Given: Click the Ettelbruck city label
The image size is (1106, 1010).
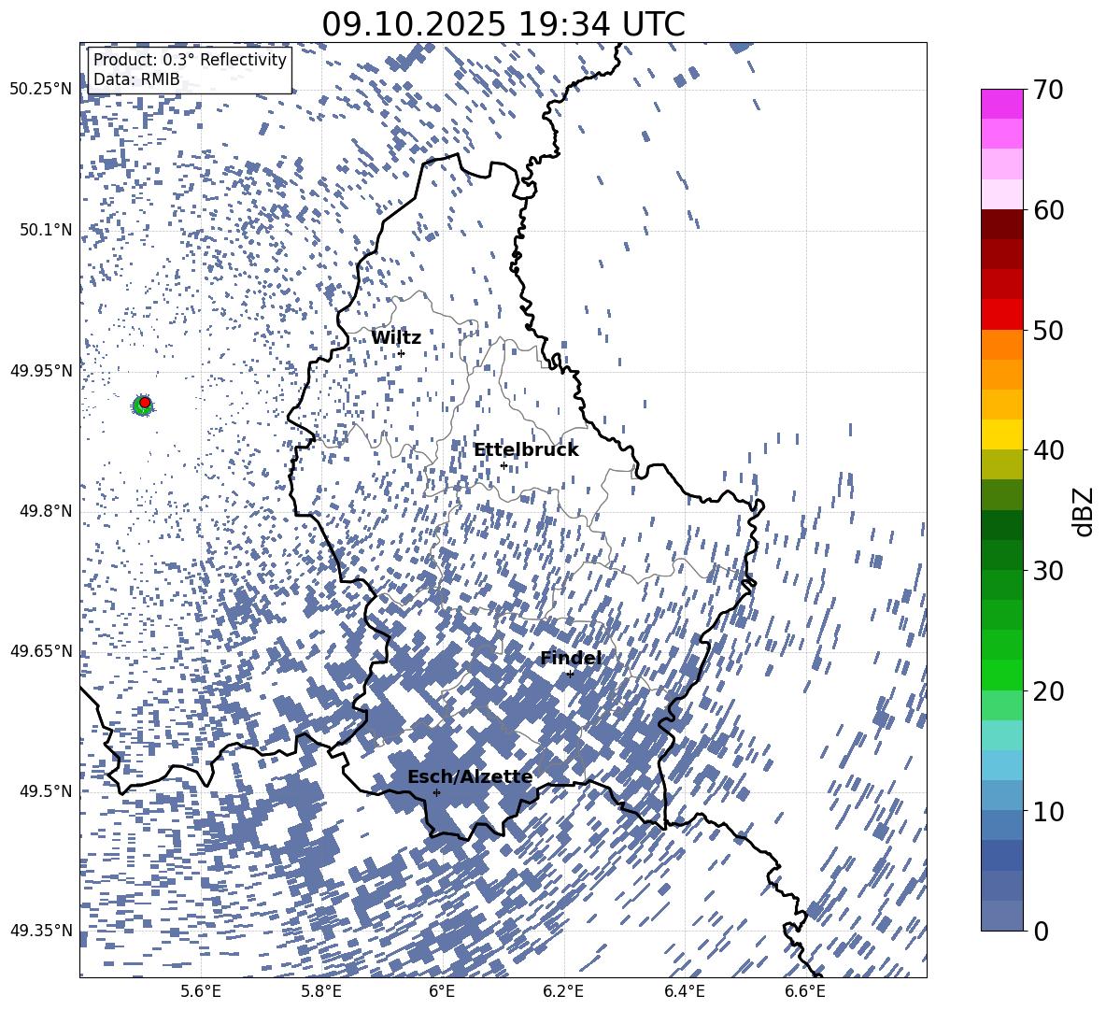Looking at the screenshot, I should [526, 450].
